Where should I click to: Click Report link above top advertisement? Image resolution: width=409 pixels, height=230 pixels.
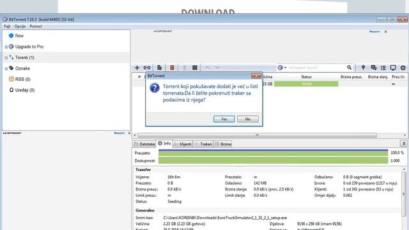point(374,31)
